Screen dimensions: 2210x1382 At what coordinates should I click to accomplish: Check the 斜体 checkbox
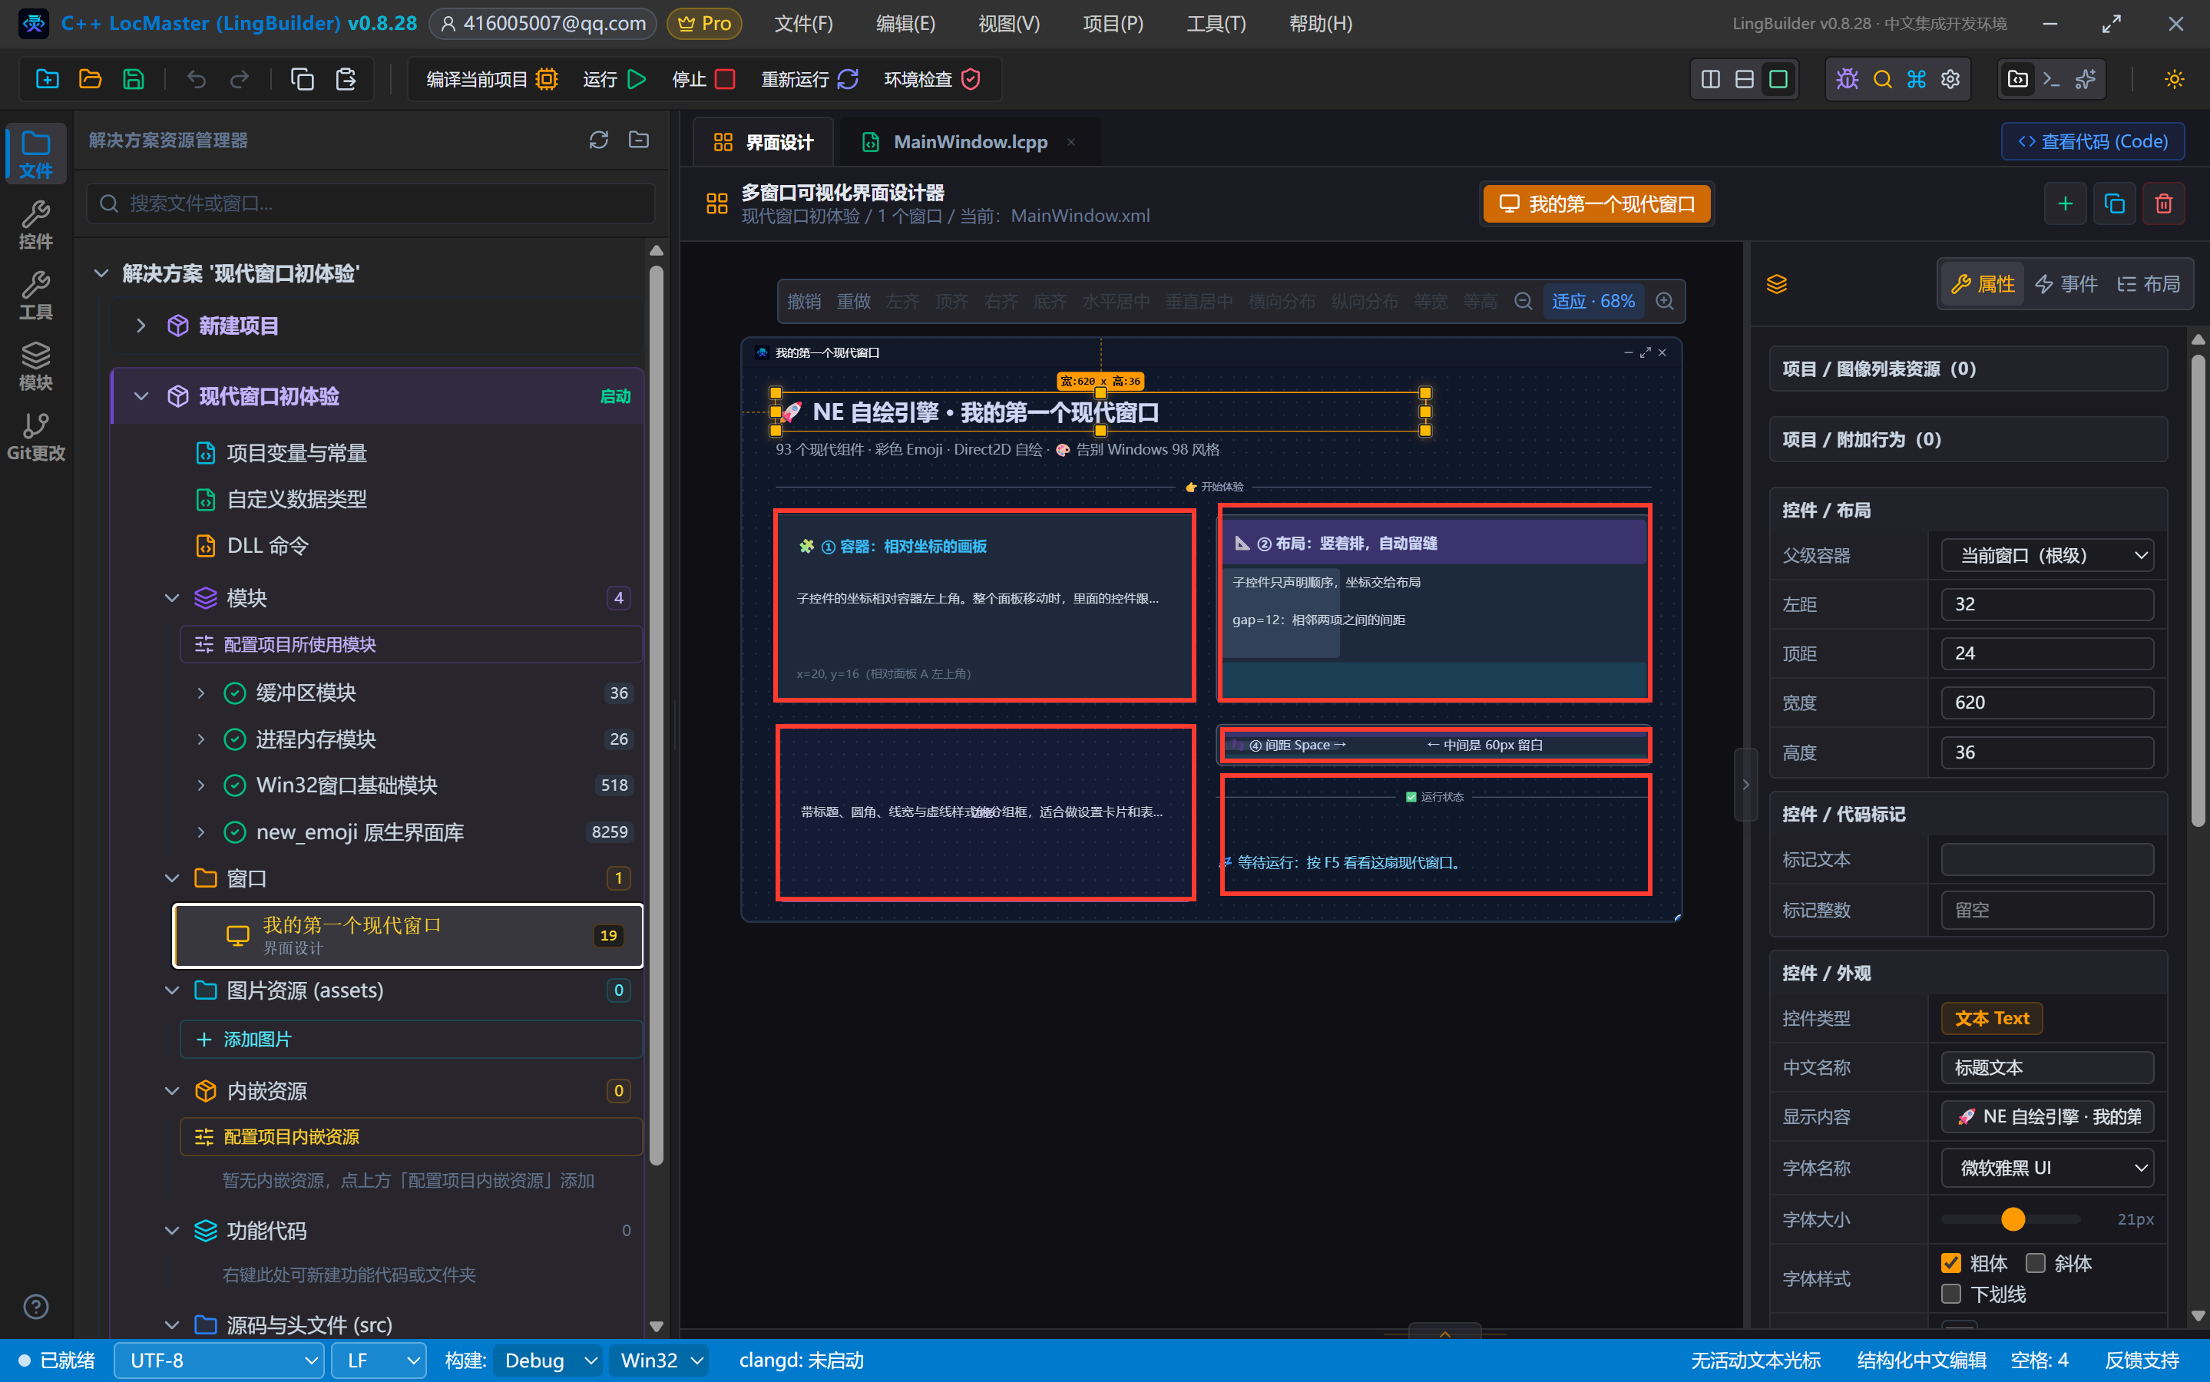point(2034,1263)
